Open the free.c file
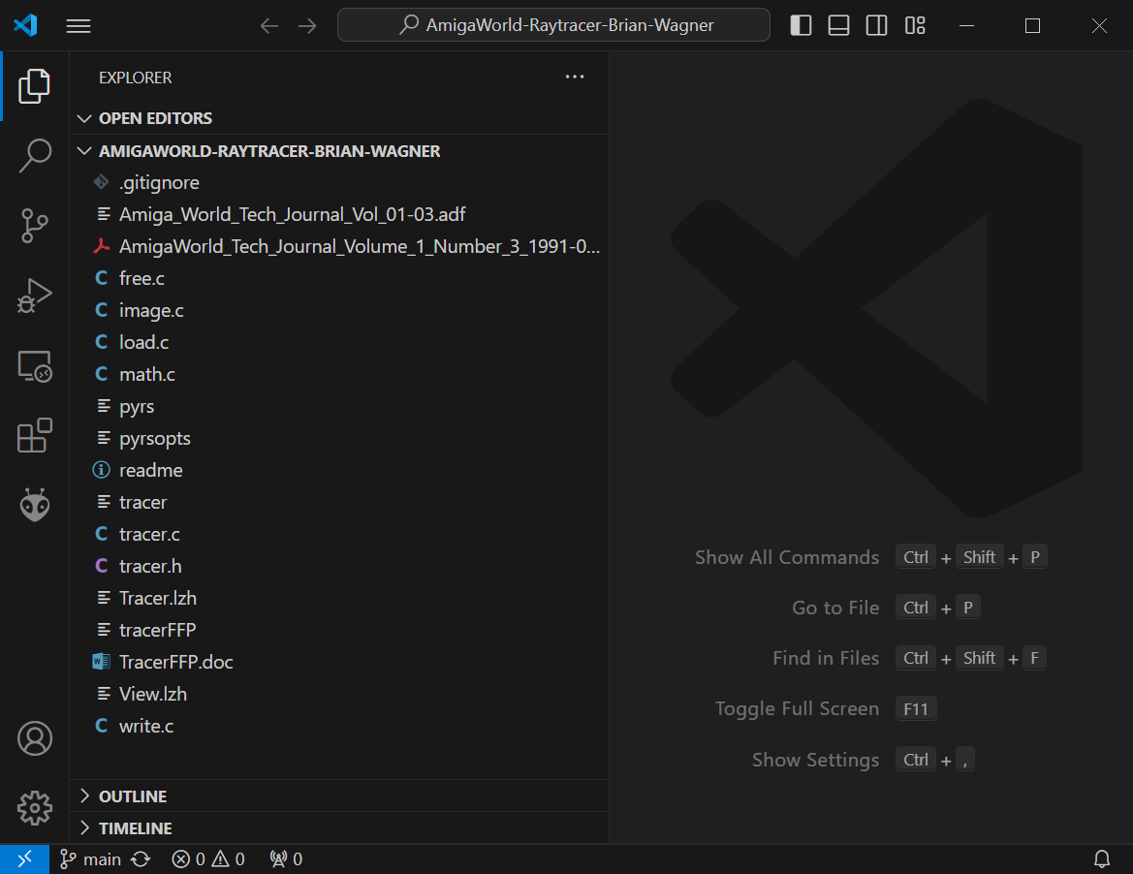The image size is (1133, 874). point(338,278)
